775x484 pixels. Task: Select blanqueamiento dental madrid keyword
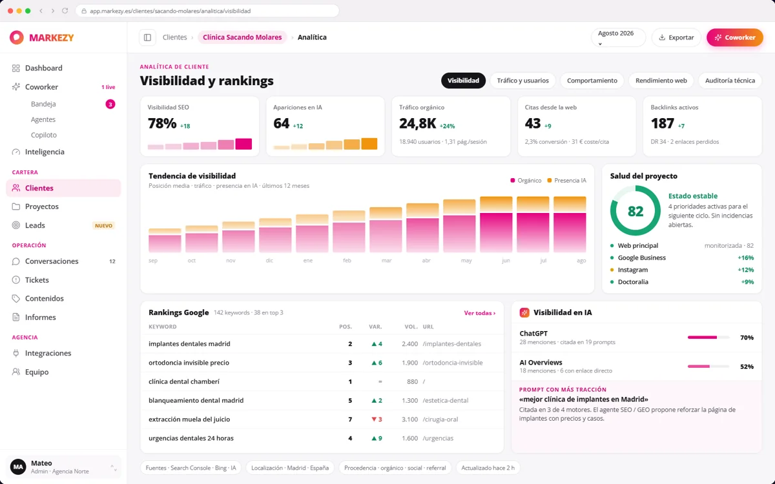coord(322,400)
